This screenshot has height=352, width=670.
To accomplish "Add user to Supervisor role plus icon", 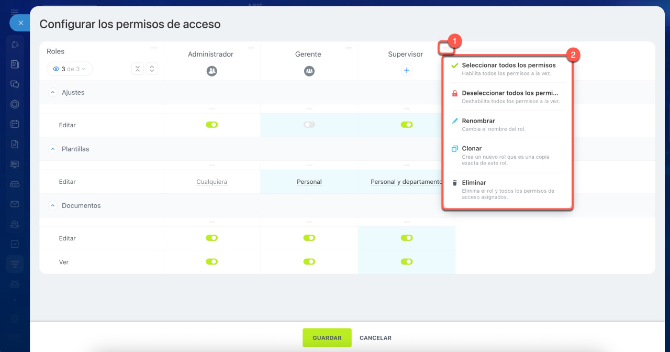I will coord(407,70).
